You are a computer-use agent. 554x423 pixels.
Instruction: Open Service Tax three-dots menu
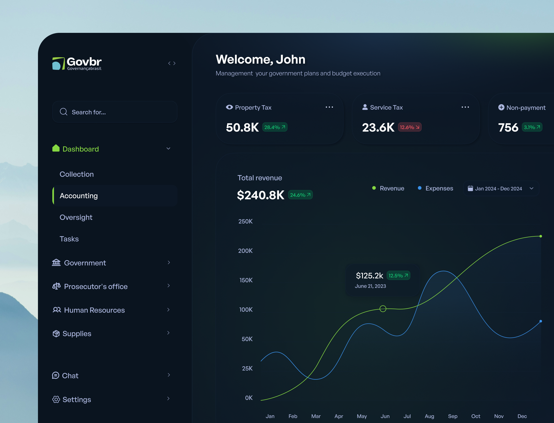[x=465, y=107]
